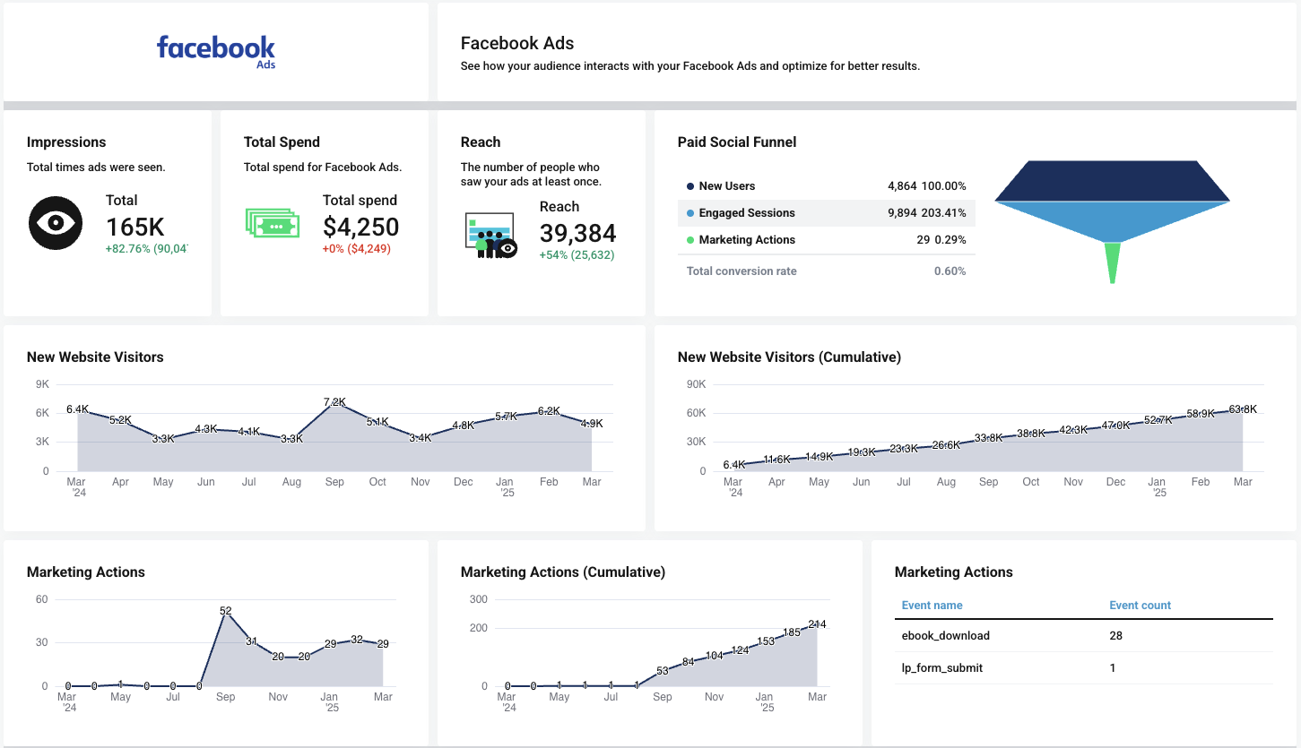Click the audience icon in the Reach card
Viewport: 1301px width, 748px height.
click(490, 236)
